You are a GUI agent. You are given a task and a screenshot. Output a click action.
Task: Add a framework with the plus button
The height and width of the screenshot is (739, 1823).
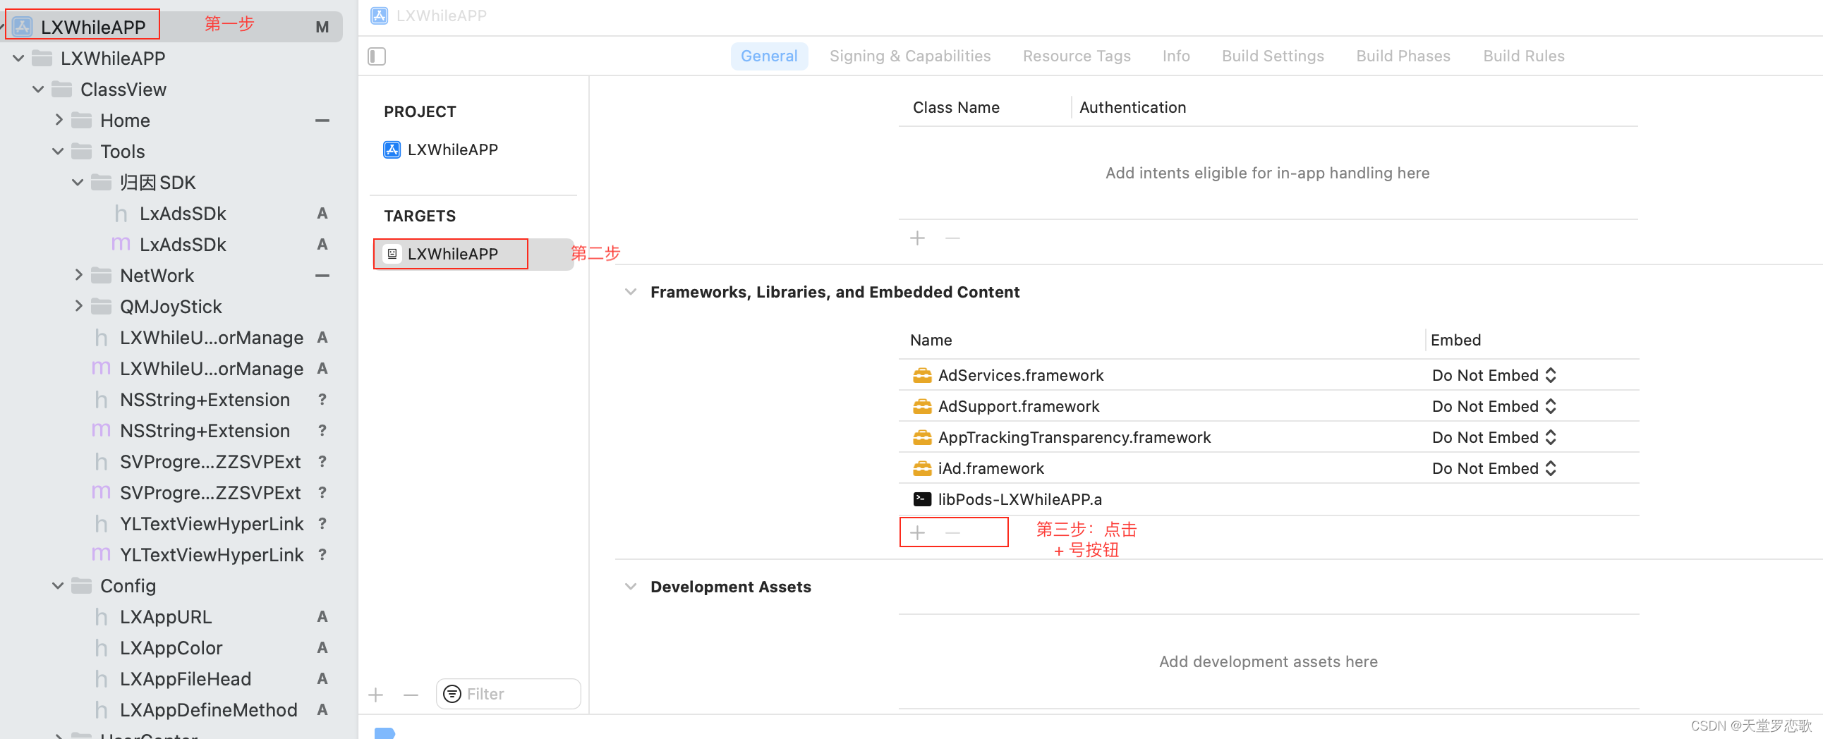pos(917,532)
